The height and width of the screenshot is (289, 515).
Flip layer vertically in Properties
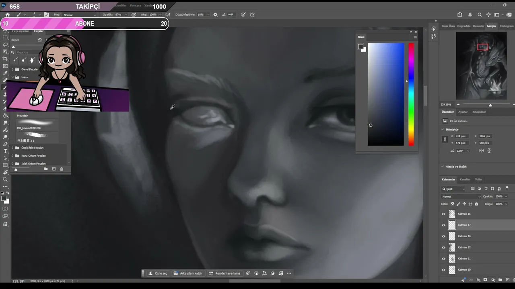tap(489, 151)
